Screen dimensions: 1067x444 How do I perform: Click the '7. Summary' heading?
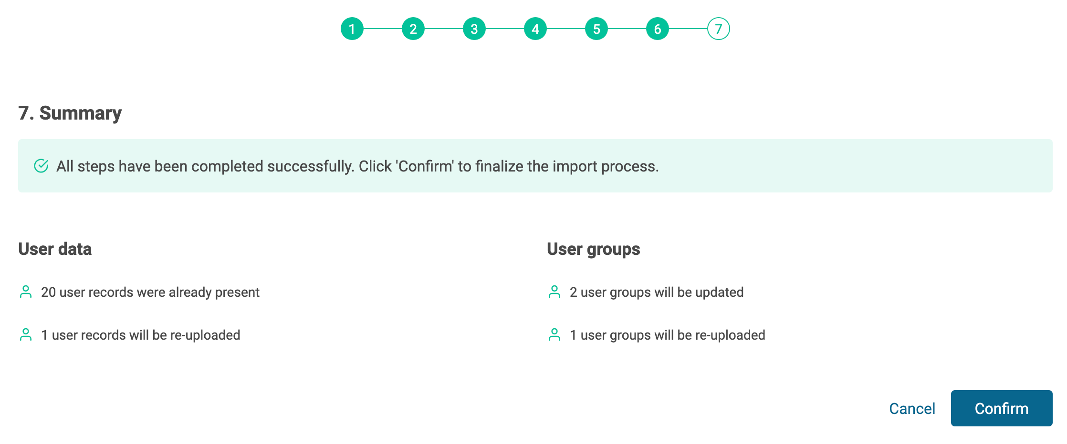click(70, 113)
